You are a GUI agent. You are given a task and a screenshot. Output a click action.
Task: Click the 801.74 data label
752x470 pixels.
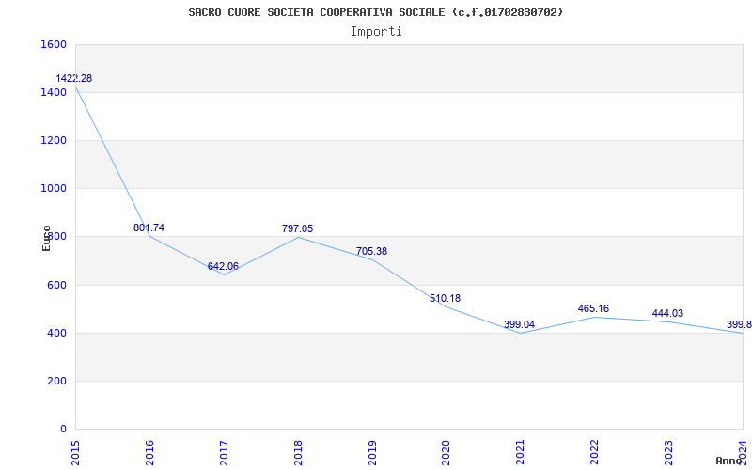point(149,227)
